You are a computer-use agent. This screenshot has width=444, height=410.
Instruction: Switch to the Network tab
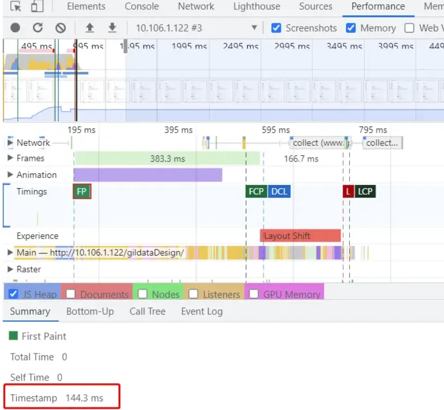(x=196, y=7)
